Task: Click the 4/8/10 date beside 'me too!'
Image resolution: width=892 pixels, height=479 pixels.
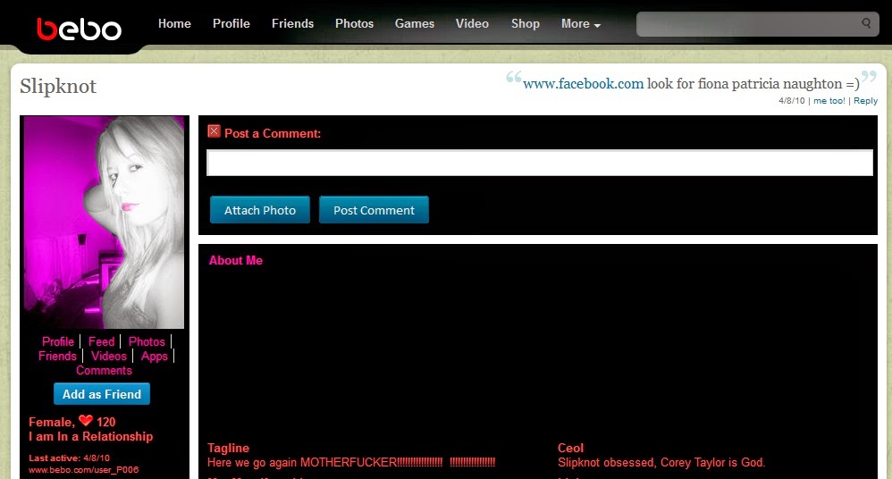Action: [791, 101]
